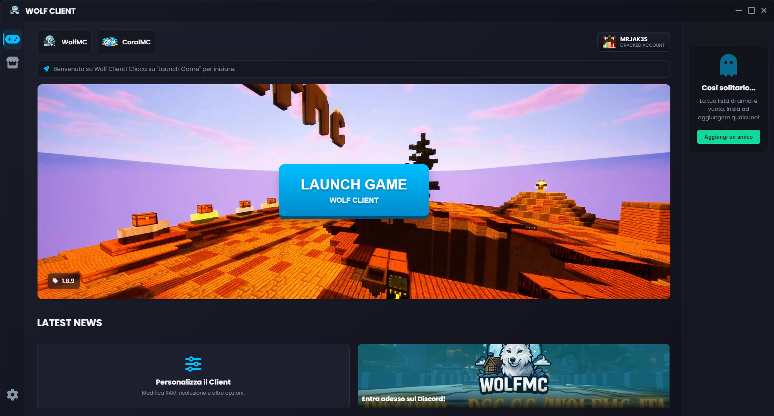The height and width of the screenshot is (416, 774).
Task: Open the gamepad Play section in sidebar
Action: pos(13,39)
